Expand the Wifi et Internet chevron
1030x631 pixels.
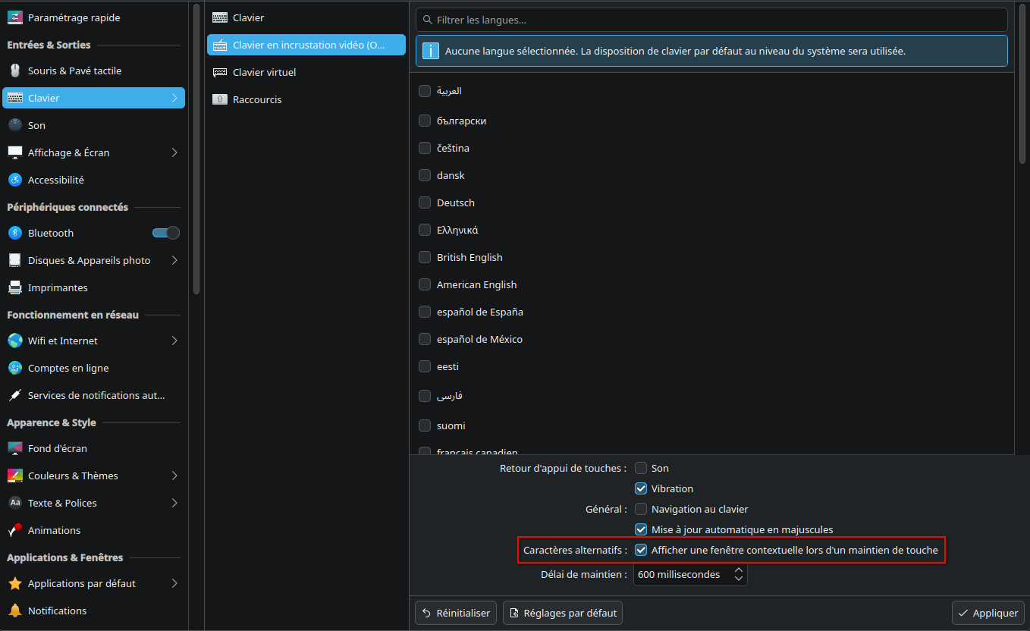[x=174, y=341]
